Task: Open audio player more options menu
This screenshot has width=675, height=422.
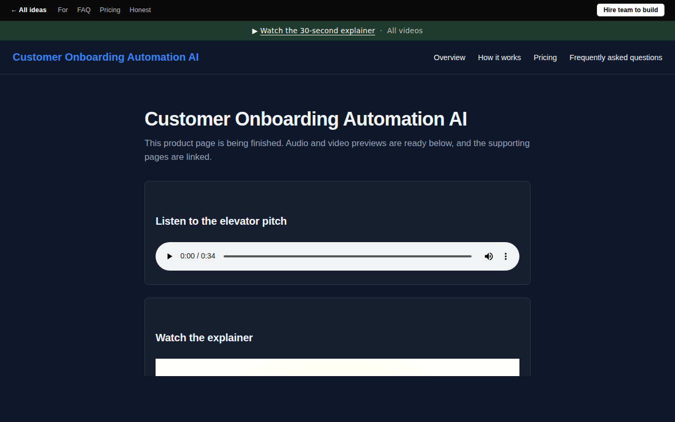Action: point(506,256)
